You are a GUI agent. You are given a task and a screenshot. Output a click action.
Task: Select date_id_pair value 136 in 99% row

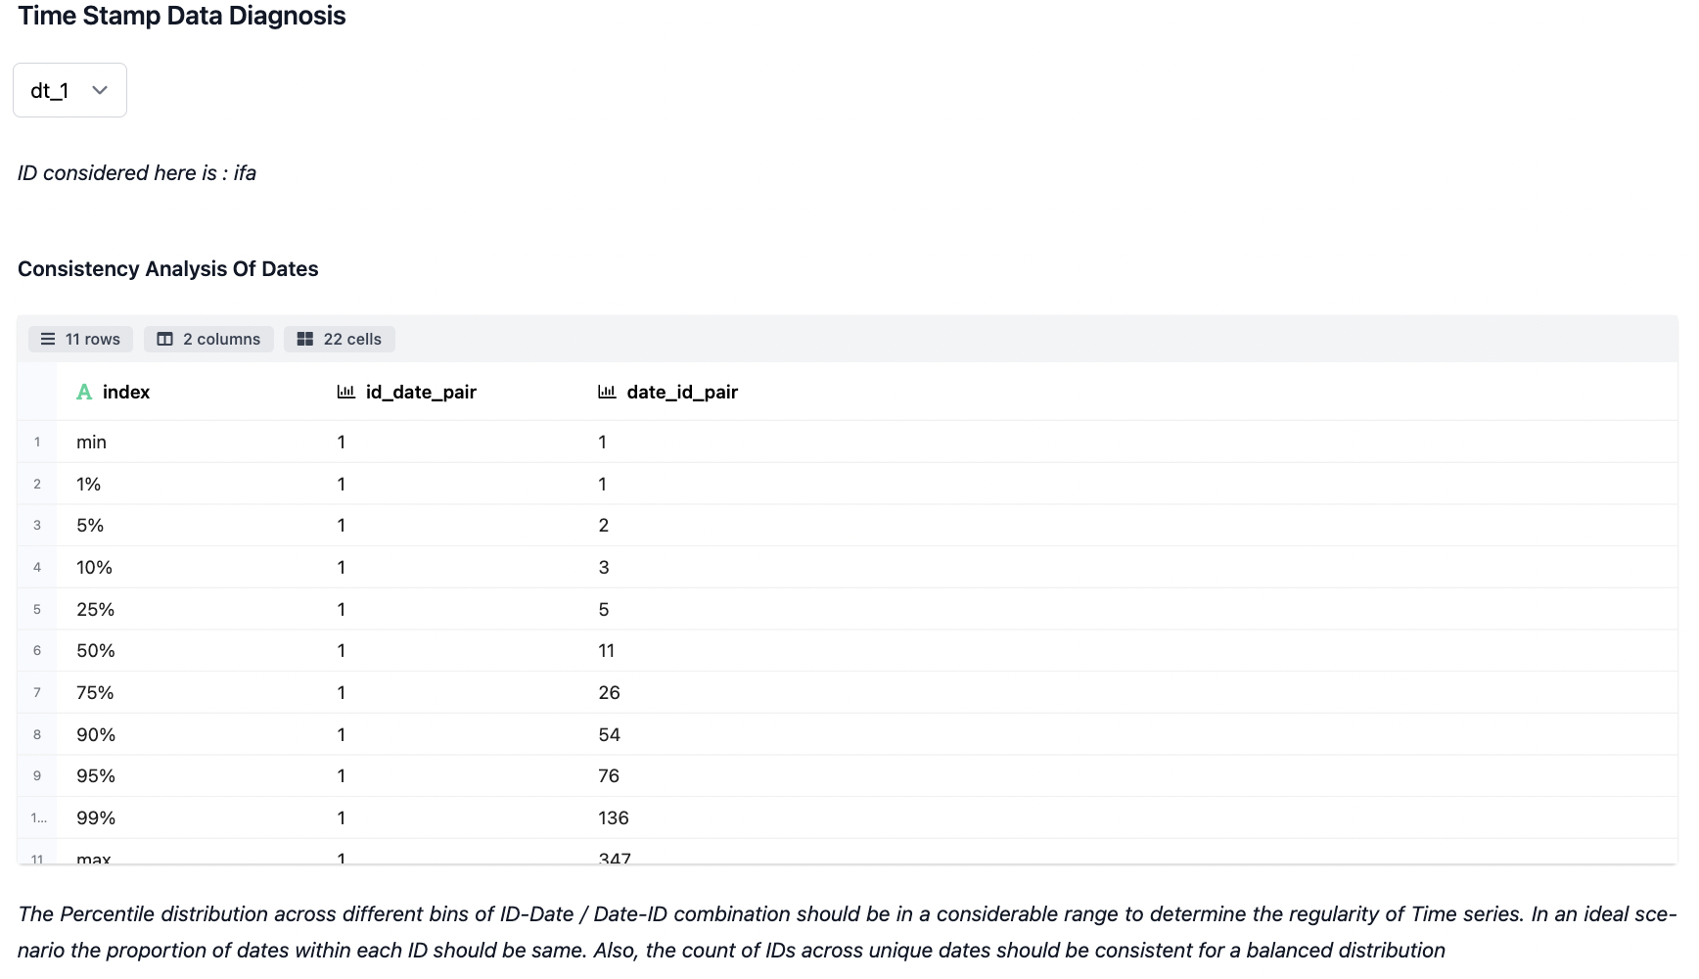614,817
